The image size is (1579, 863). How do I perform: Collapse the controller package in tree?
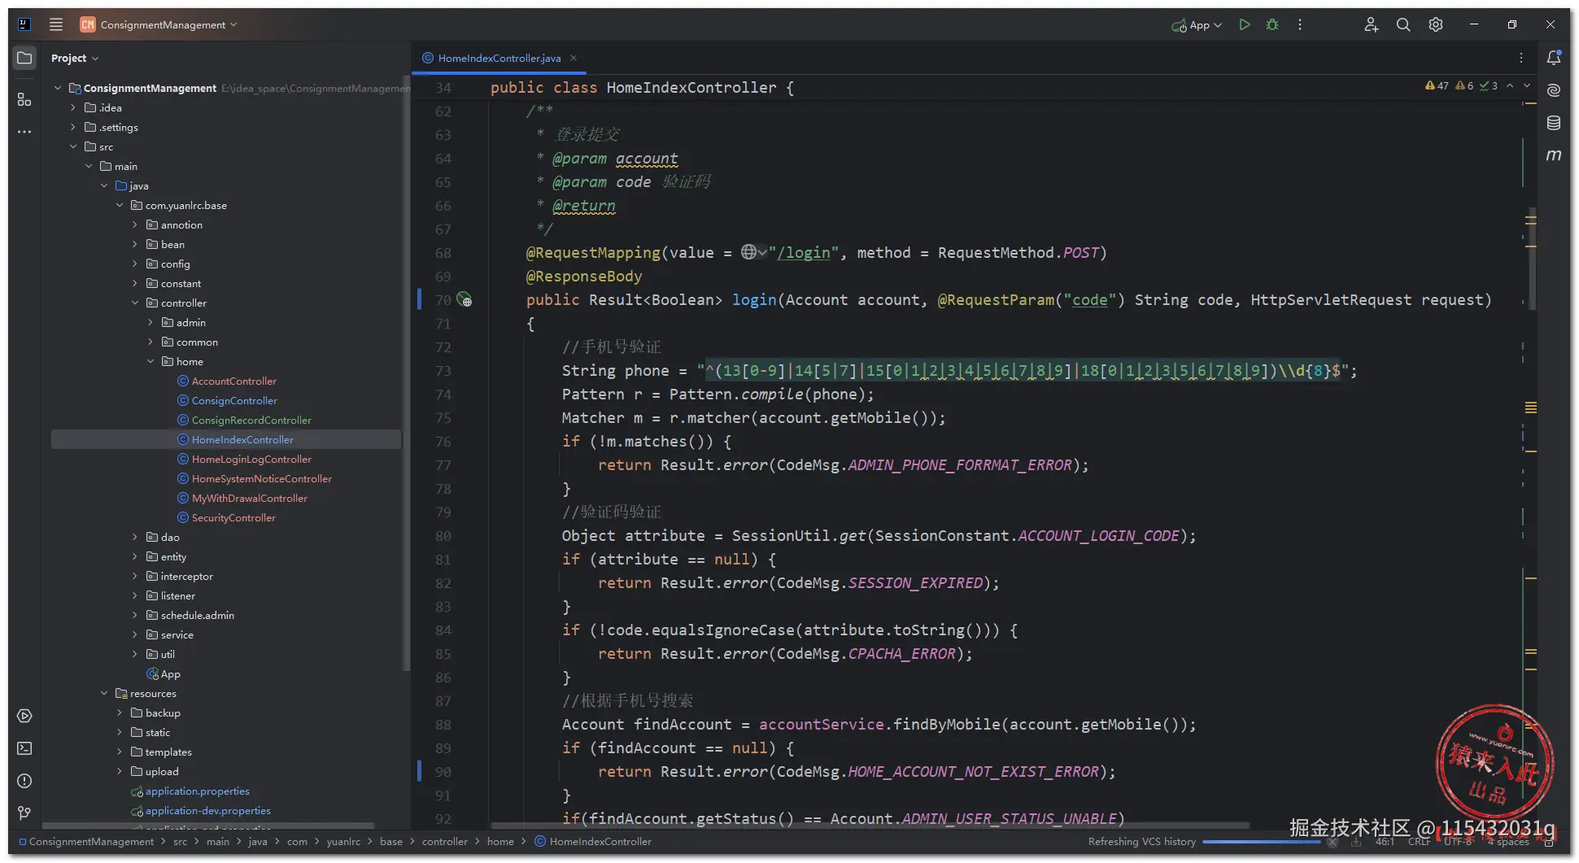tap(135, 303)
